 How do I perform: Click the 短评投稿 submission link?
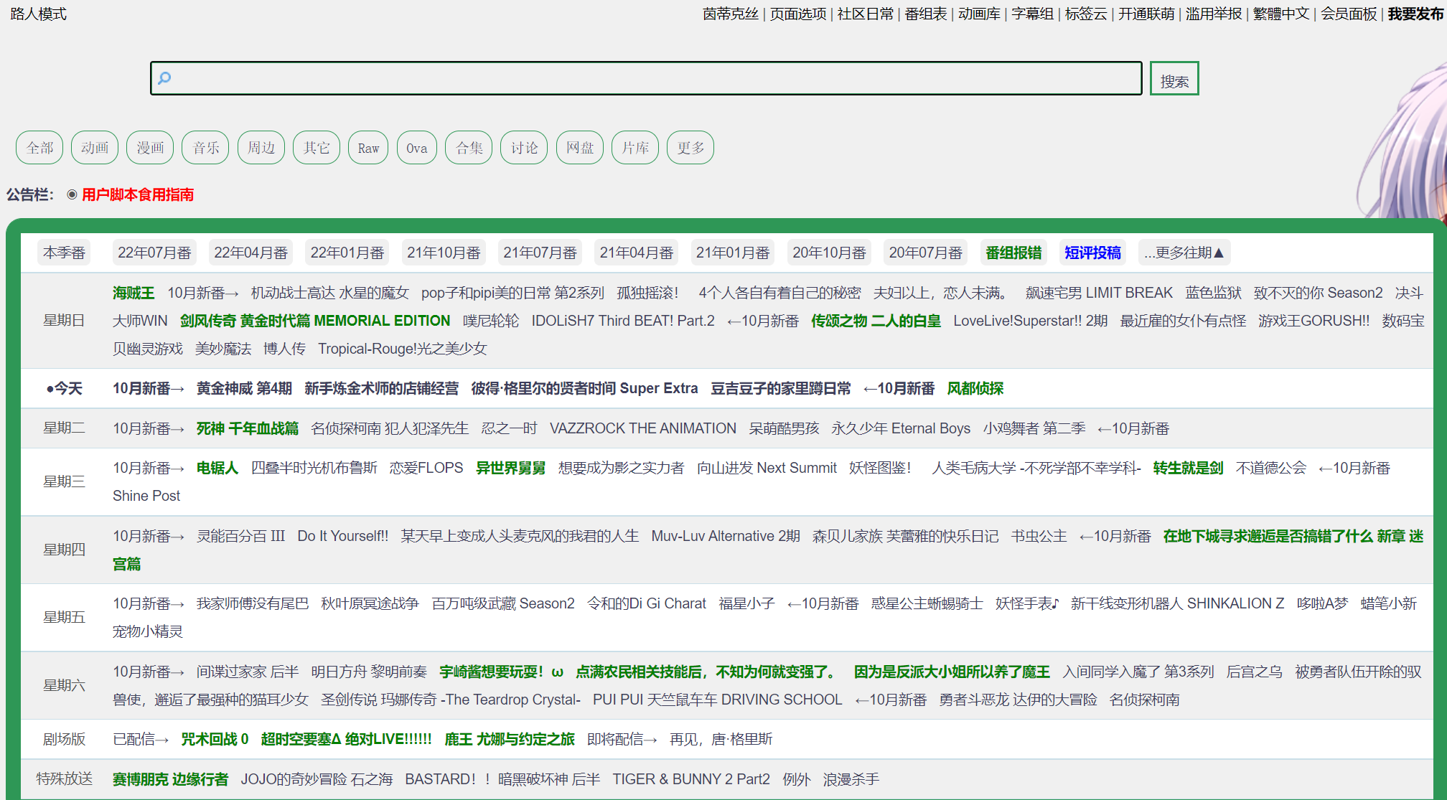click(1092, 253)
